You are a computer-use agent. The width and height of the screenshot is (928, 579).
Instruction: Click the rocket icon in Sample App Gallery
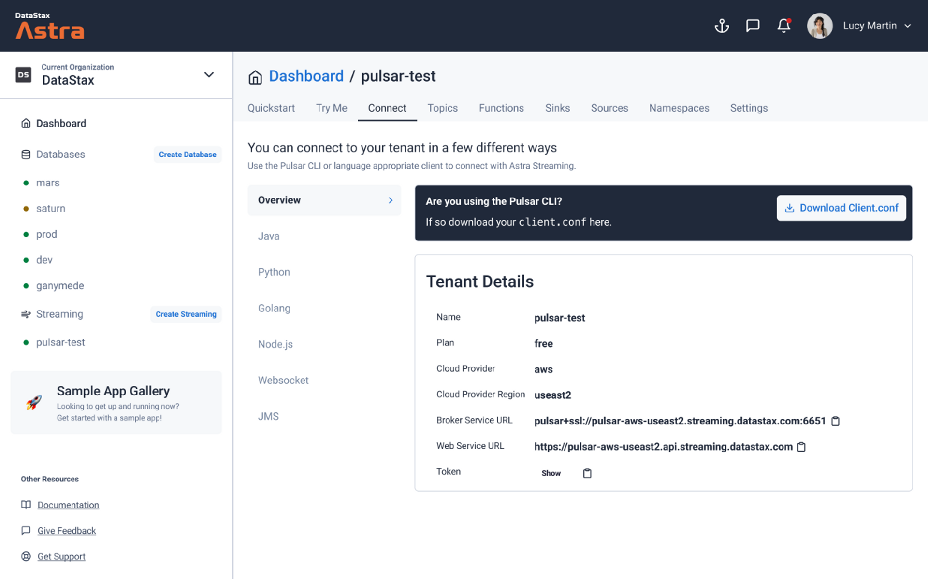[x=34, y=402]
